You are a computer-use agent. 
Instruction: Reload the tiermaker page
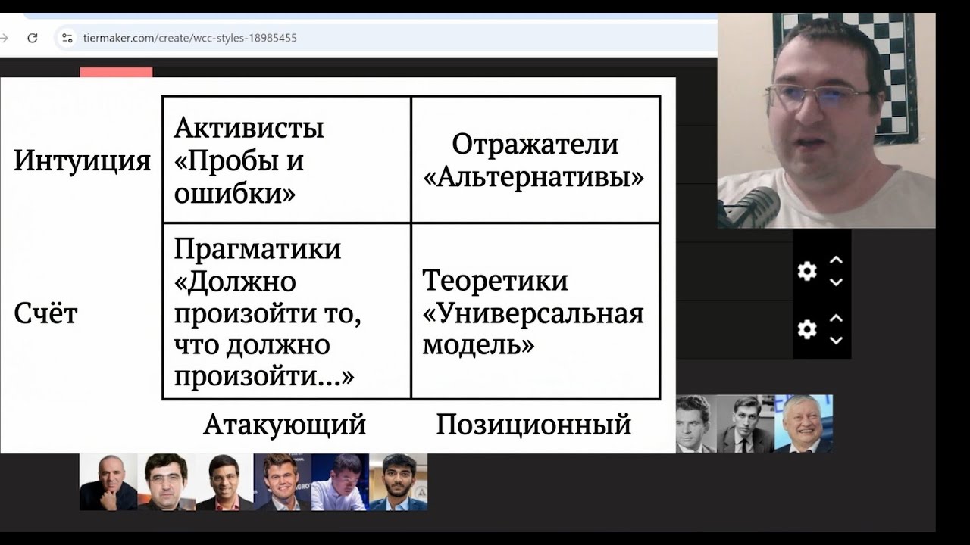pyautogui.click(x=32, y=38)
